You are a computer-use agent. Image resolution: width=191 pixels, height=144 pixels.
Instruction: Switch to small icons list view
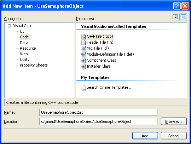coord(183,17)
